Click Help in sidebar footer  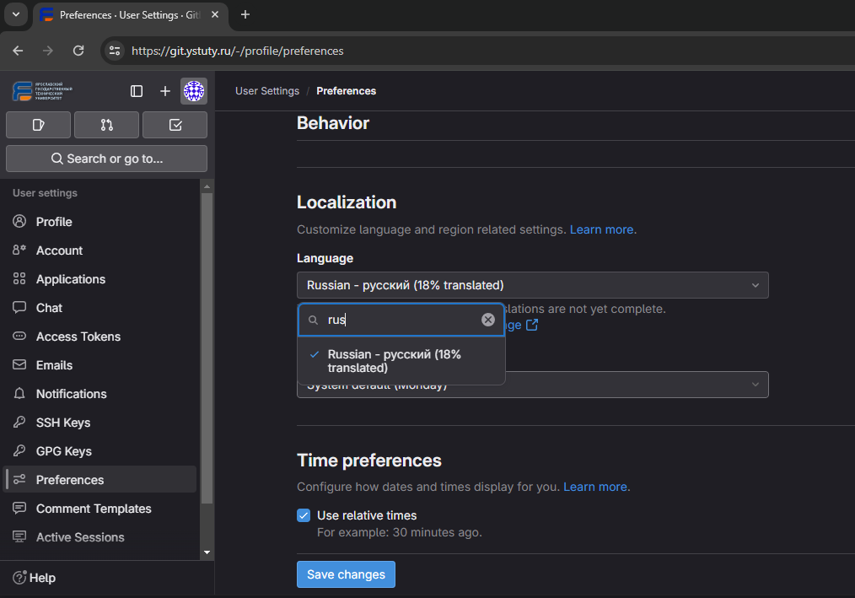point(35,578)
